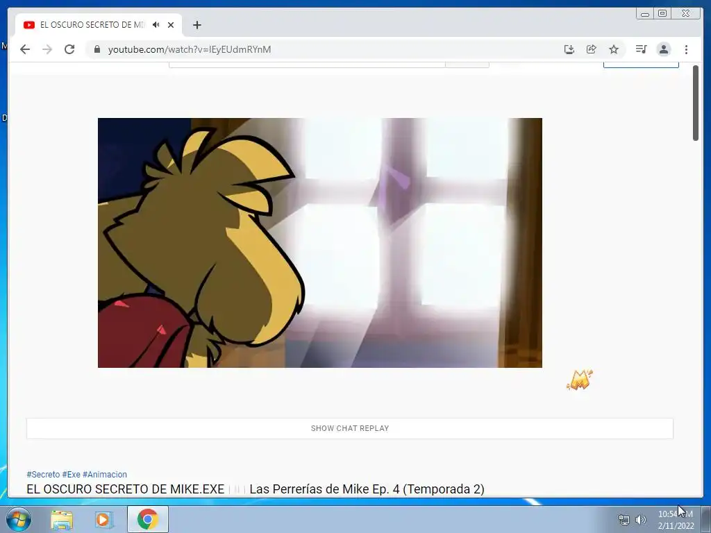Viewport: 711px width, 533px height.
Task: Close the EL OSCURO SECRETO tab
Action: pyautogui.click(x=171, y=25)
